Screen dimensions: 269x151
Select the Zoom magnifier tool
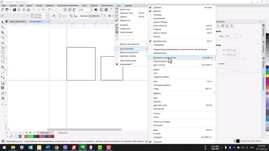tap(3, 37)
